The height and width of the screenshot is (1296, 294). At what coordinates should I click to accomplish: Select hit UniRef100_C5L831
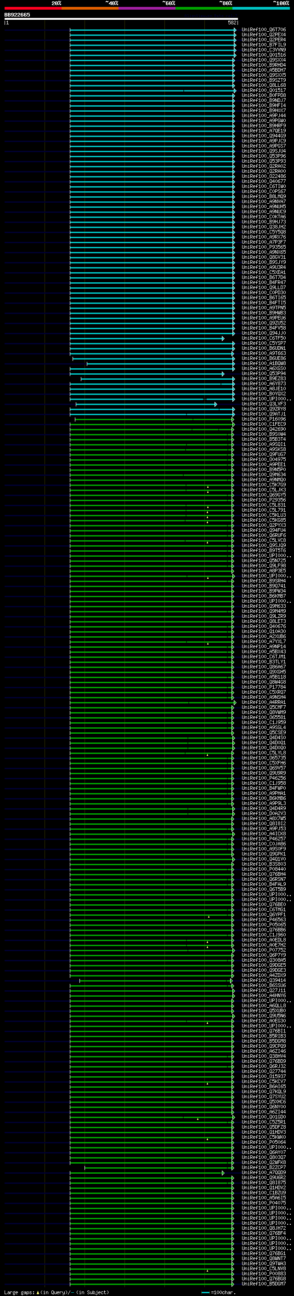264,505
